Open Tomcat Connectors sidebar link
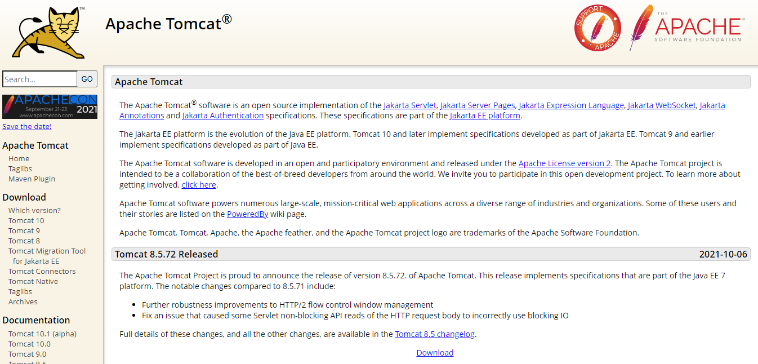 (x=42, y=271)
